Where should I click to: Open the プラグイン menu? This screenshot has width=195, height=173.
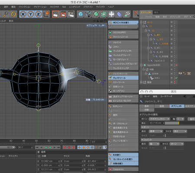pos(88,7)
